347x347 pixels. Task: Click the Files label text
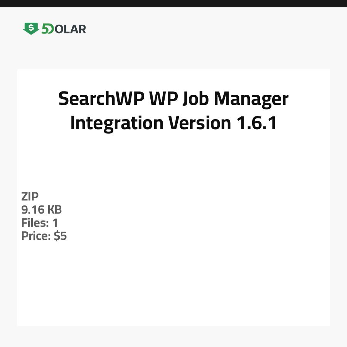point(34,223)
